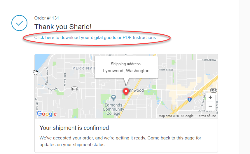This screenshot has width=250, height=154.
Task: Select the Shipping address info popup
Action: pyautogui.click(x=126, y=67)
